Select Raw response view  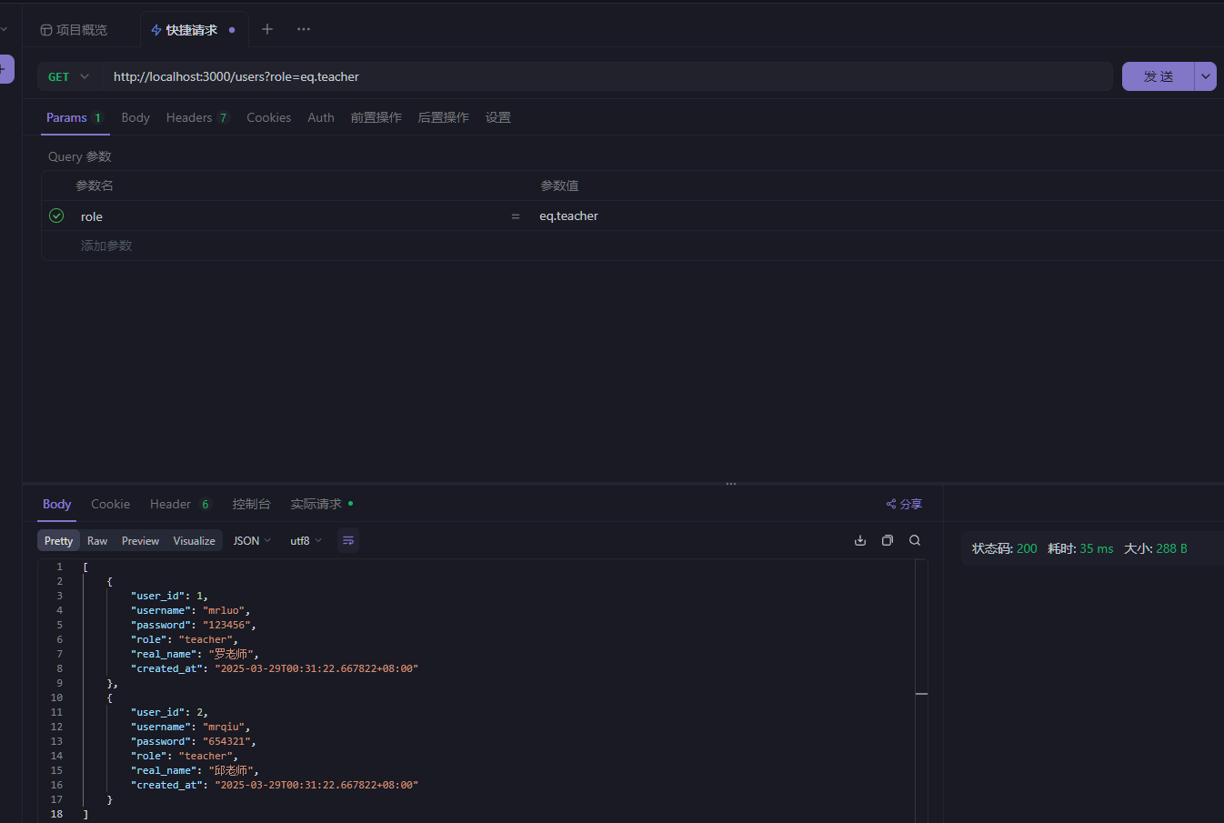tap(97, 540)
